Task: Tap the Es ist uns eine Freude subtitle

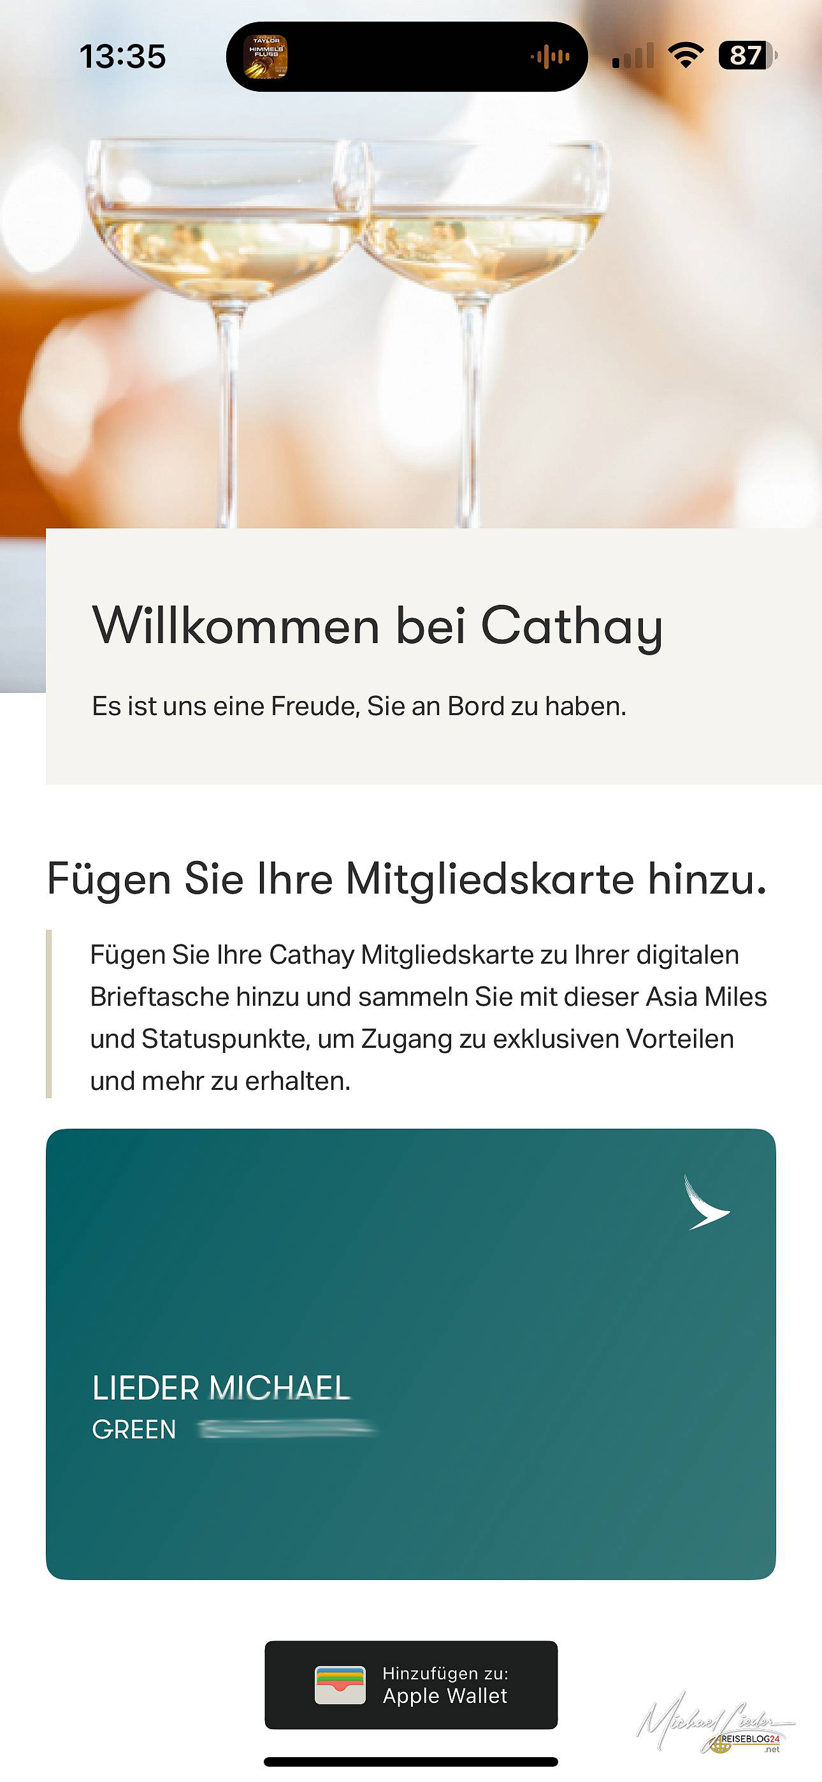Action: (359, 706)
